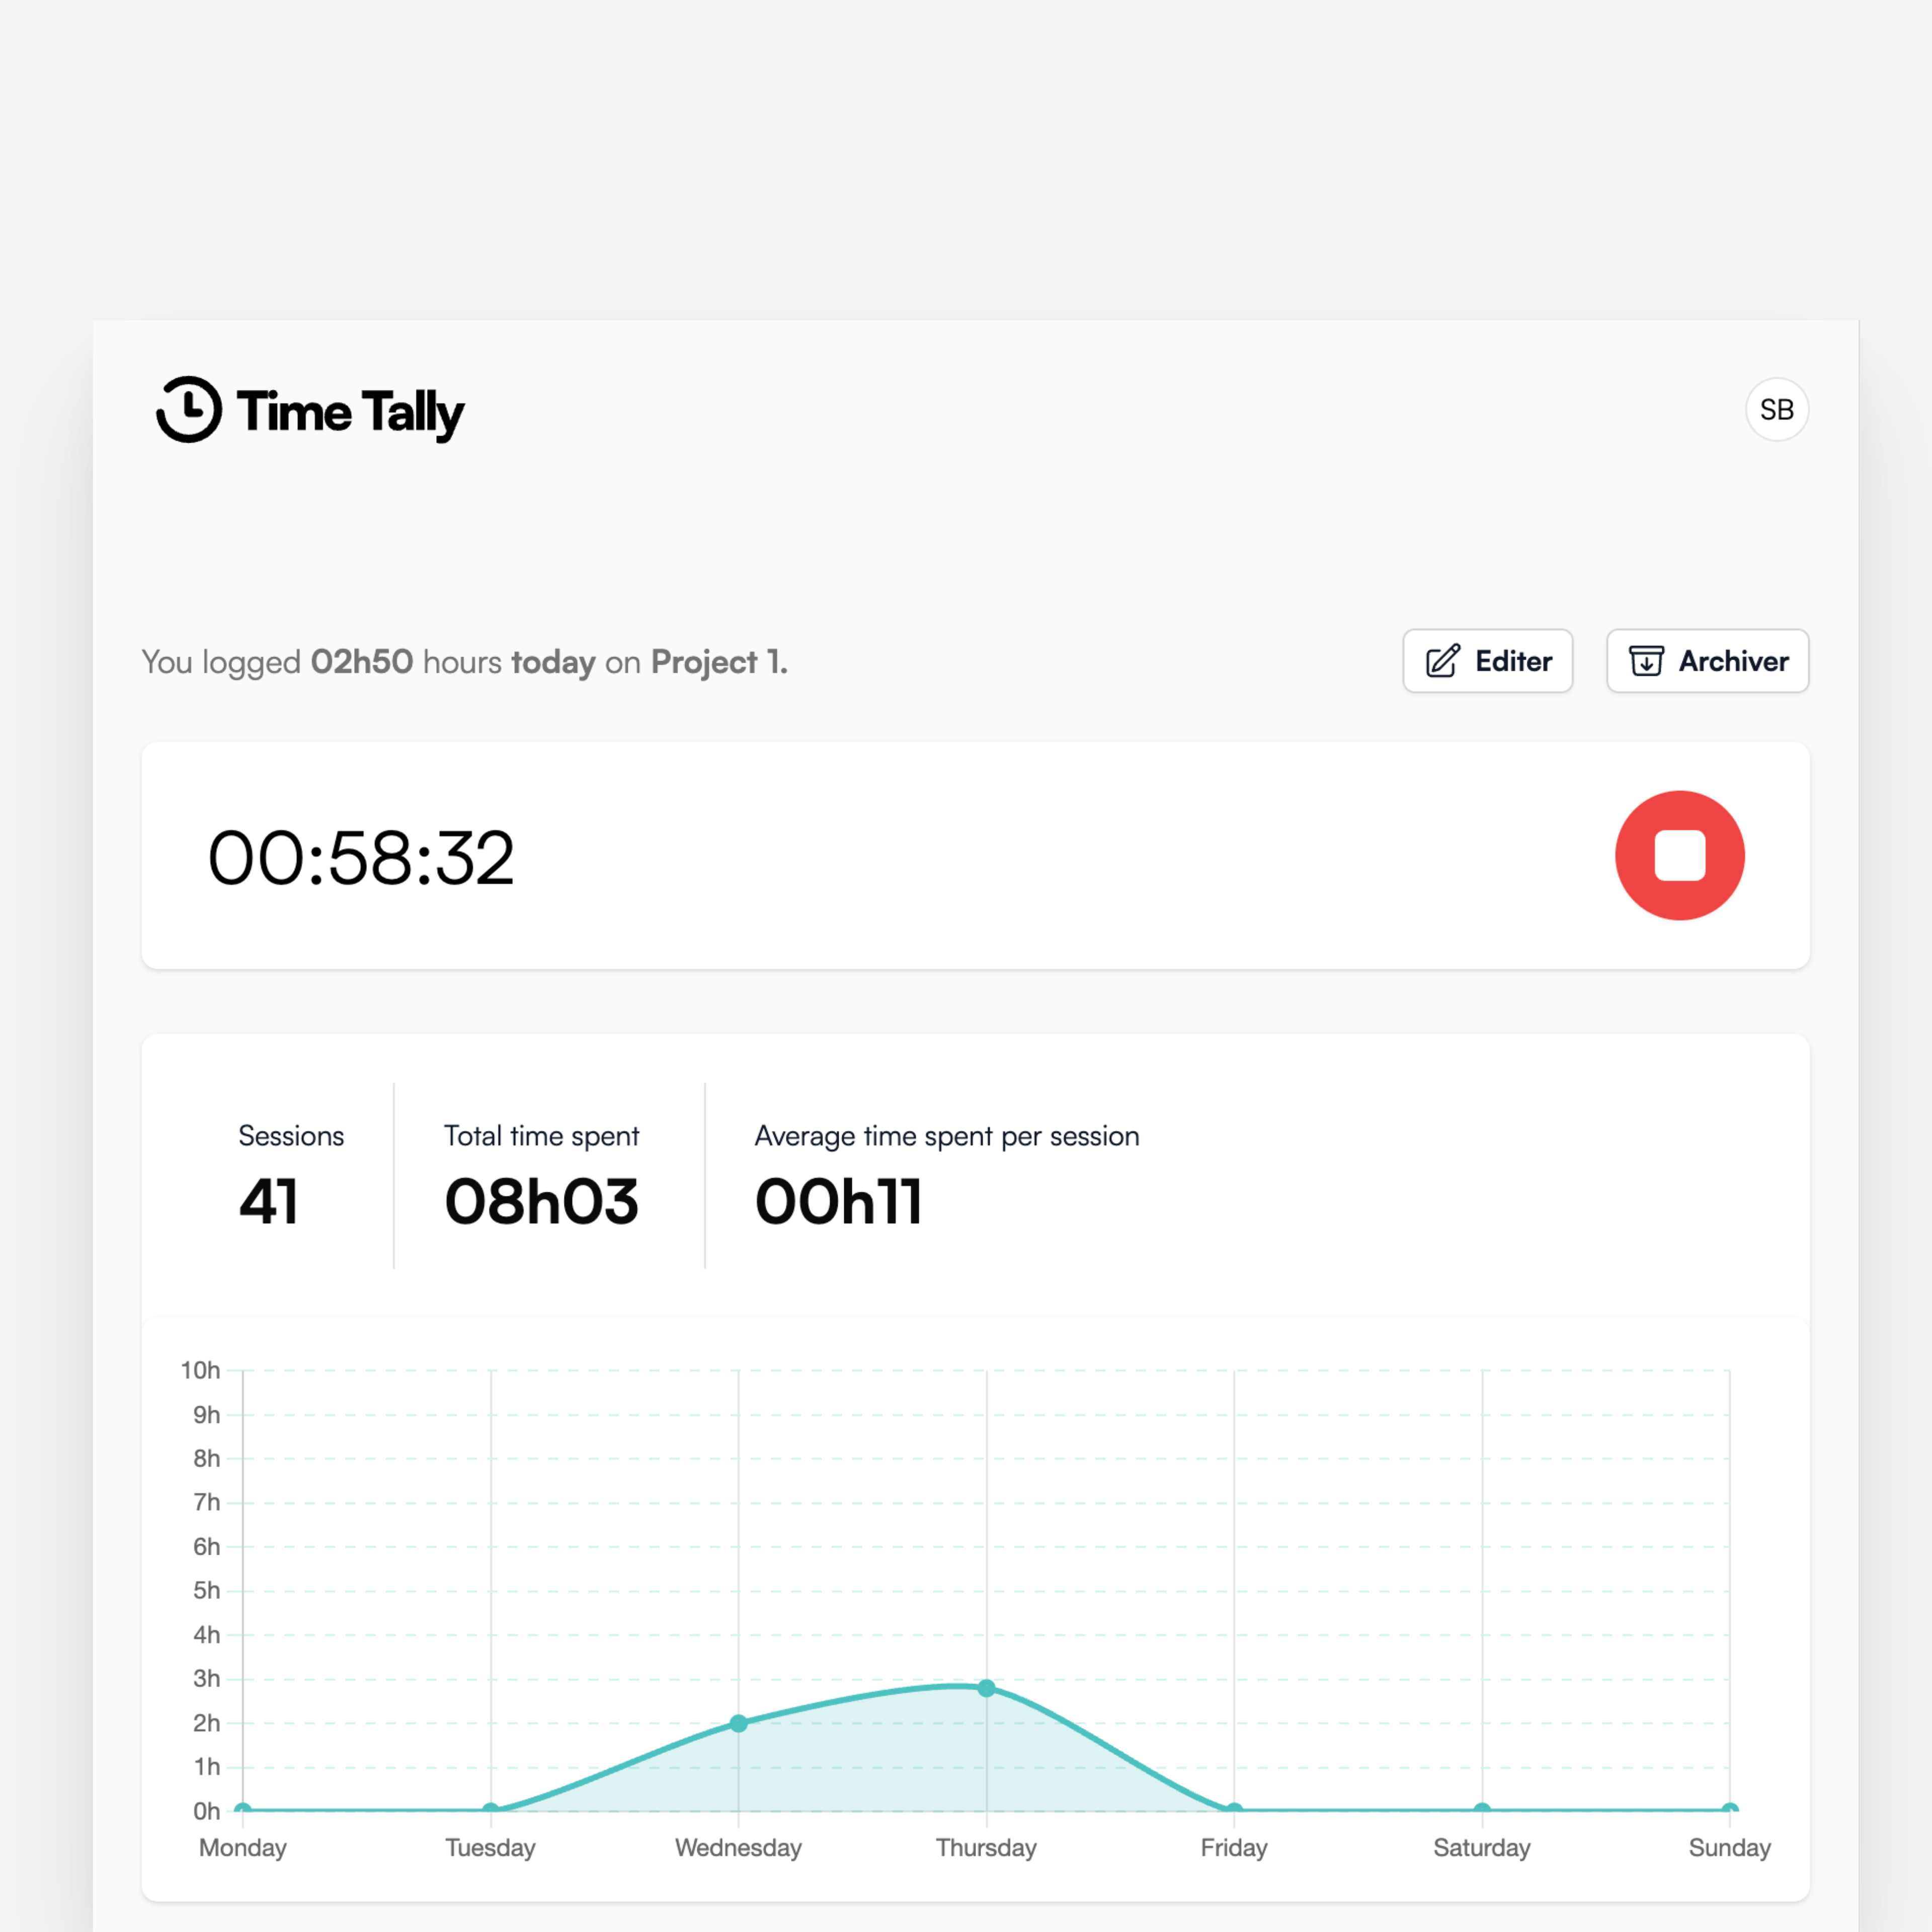Click the Monday label on the chart axis

coord(242,1847)
